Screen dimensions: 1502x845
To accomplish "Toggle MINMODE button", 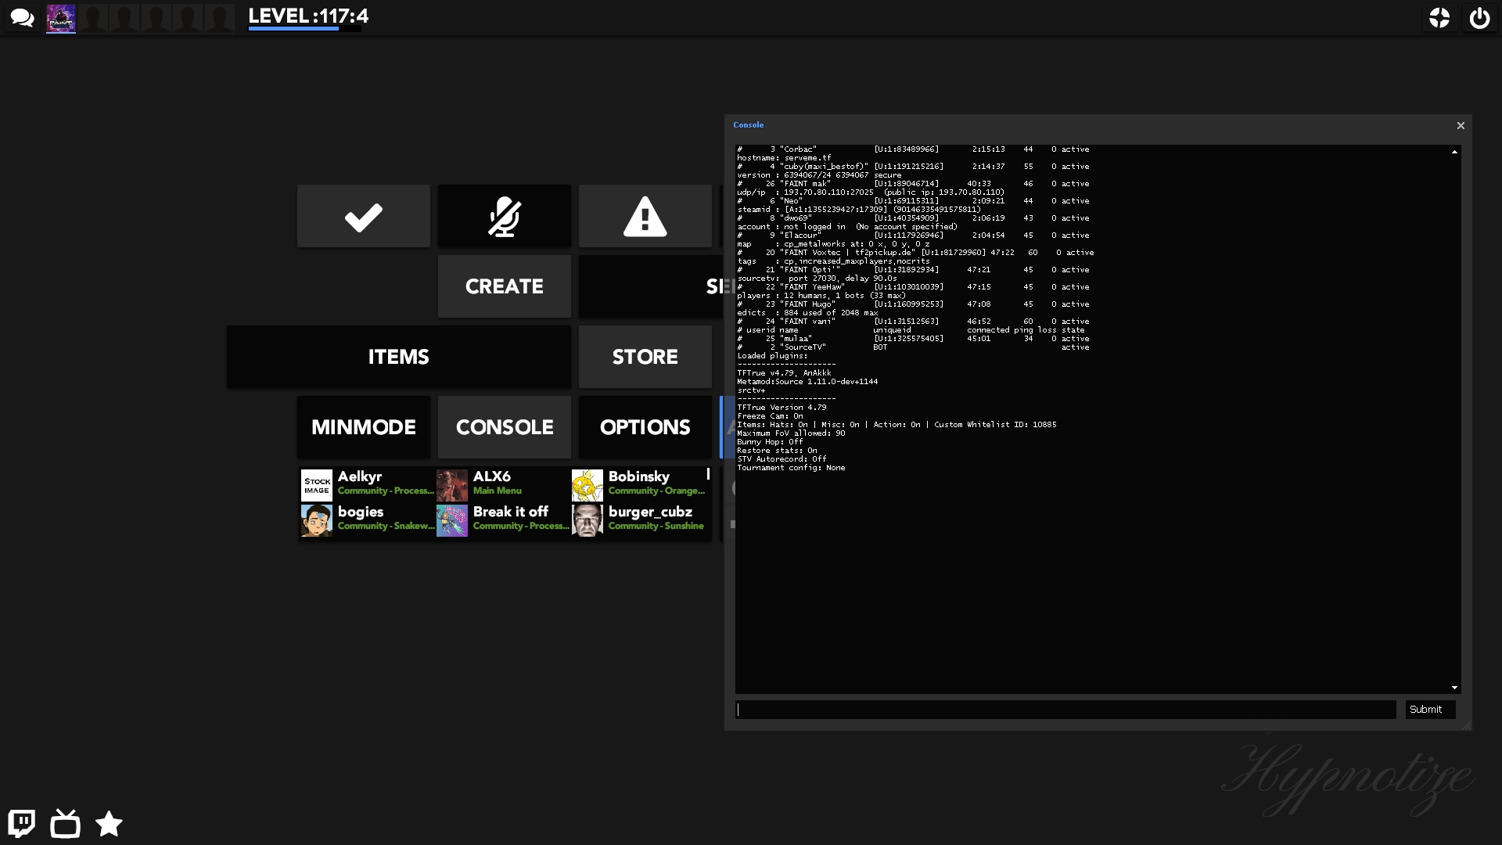I will [x=363, y=427].
